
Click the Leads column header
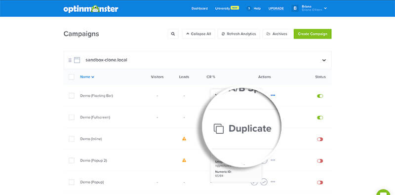coord(184,77)
